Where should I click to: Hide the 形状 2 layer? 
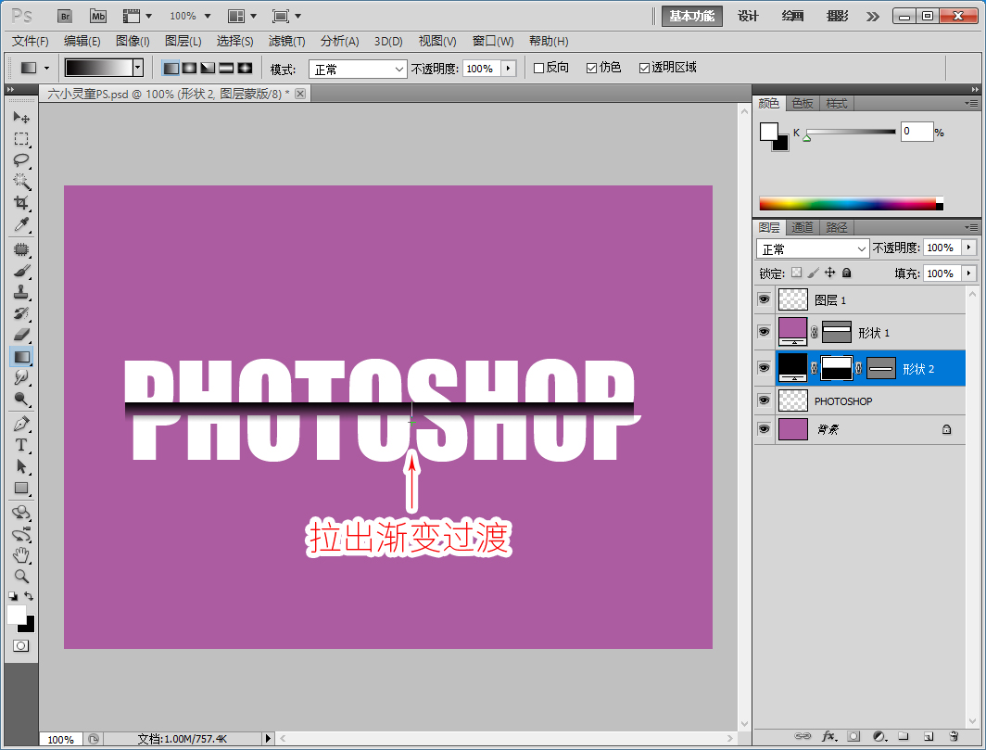[x=764, y=367]
